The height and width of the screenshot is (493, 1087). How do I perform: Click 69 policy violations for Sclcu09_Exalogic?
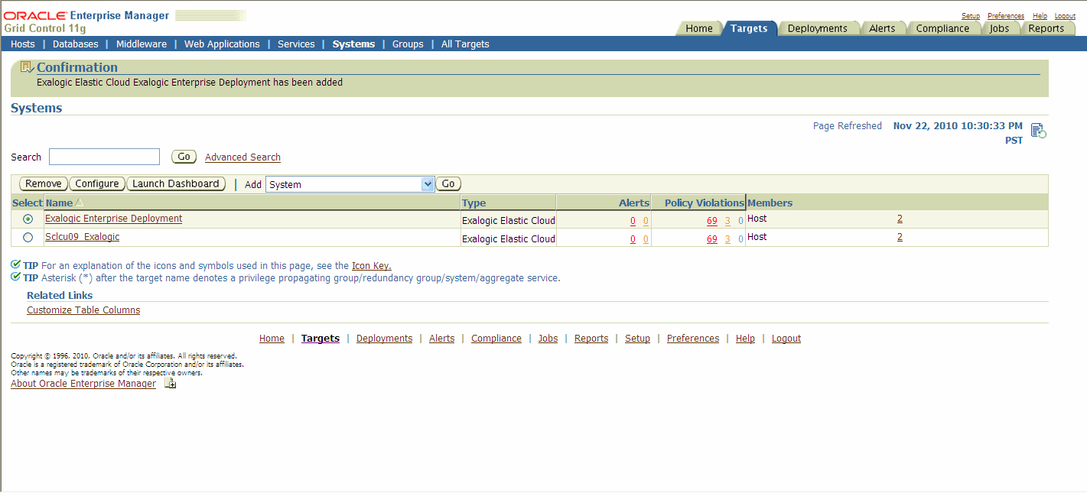coord(712,239)
